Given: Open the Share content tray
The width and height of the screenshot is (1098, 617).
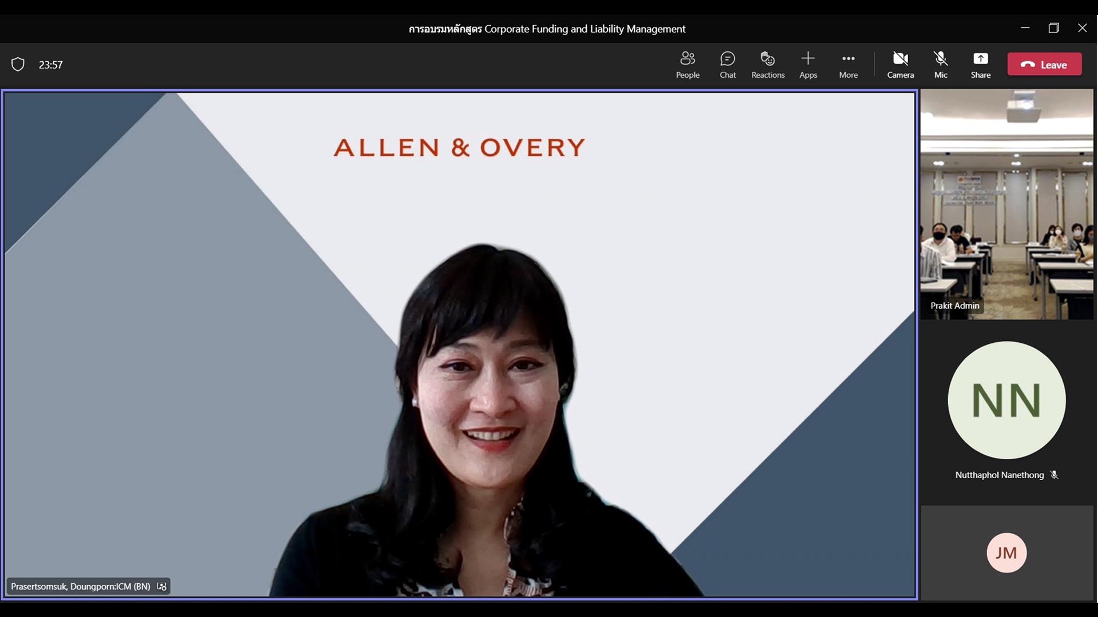Looking at the screenshot, I should click(x=980, y=65).
